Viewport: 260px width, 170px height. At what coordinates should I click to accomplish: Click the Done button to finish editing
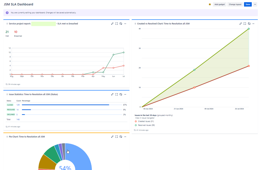pyautogui.click(x=248, y=4)
